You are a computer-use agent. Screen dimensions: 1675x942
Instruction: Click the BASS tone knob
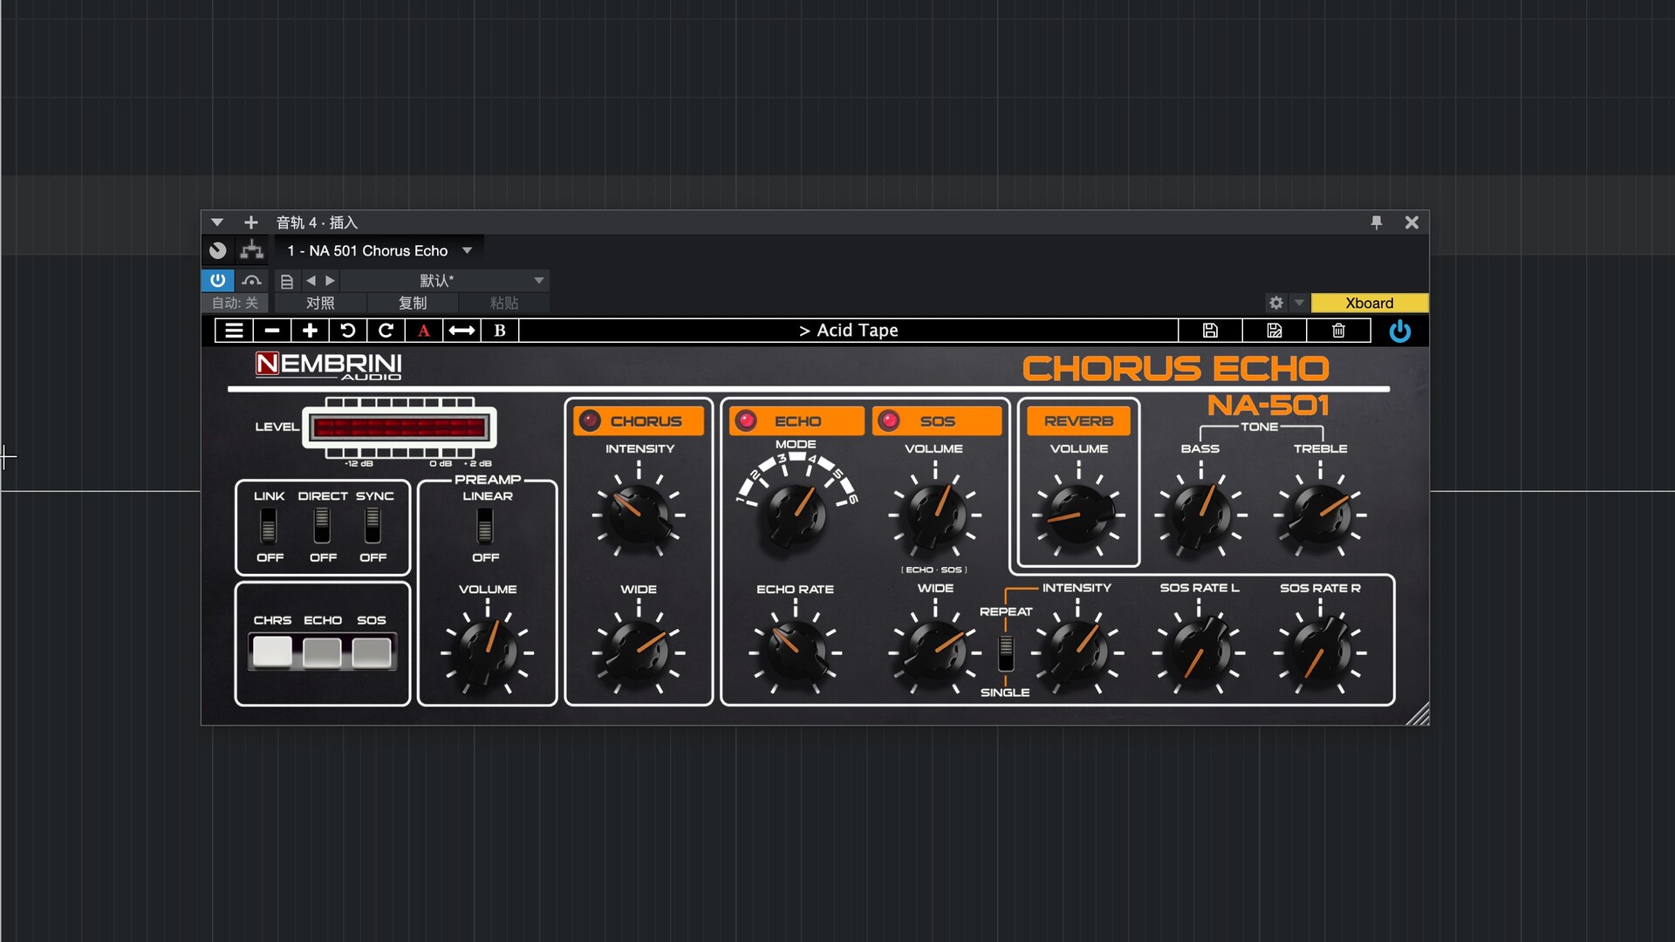click(x=1200, y=515)
